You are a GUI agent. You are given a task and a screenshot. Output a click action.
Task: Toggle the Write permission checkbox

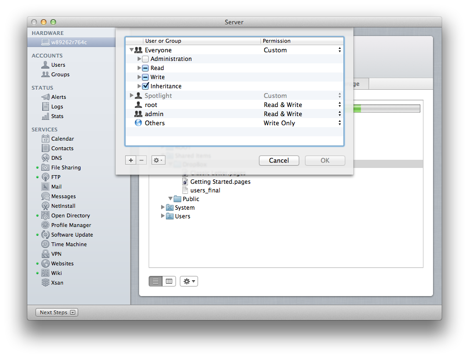[x=145, y=77]
